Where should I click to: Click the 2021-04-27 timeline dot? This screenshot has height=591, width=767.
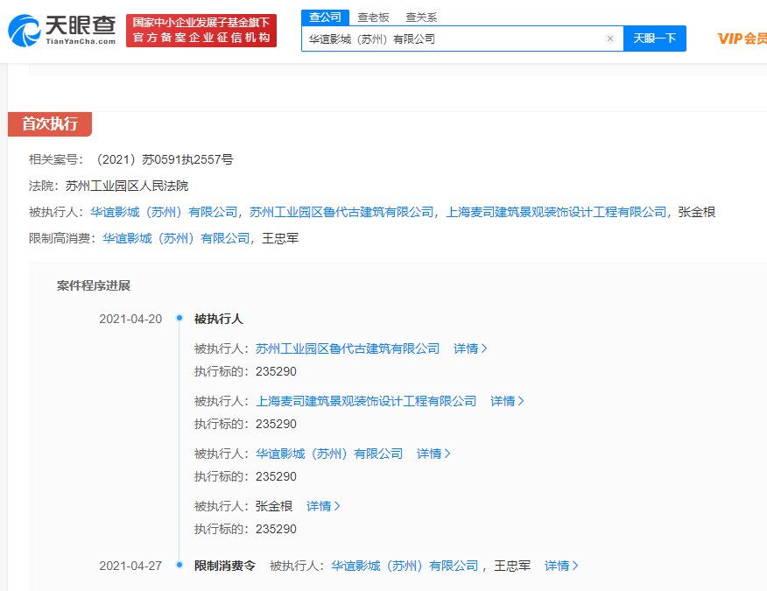click(x=179, y=565)
